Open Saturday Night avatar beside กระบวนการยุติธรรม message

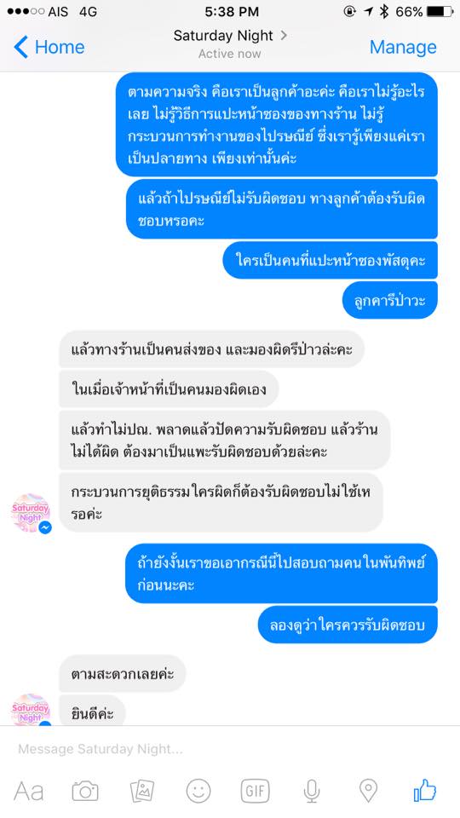(31, 513)
